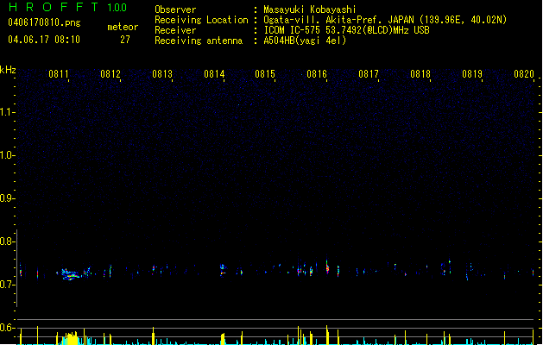Click the 0.7 kHz axis label
This screenshot has width=543, height=345.
(x=7, y=285)
